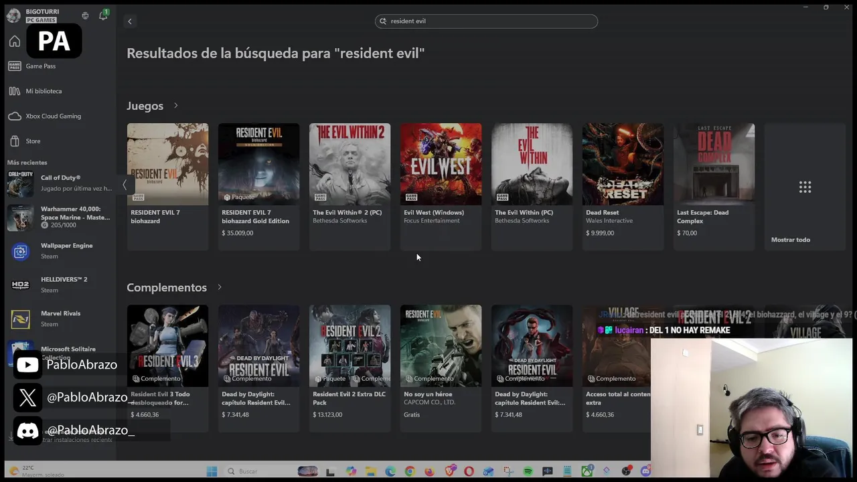Open the BIGOTURRI profile avatar
This screenshot has height=482, width=857.
click(x=13, y=15)
